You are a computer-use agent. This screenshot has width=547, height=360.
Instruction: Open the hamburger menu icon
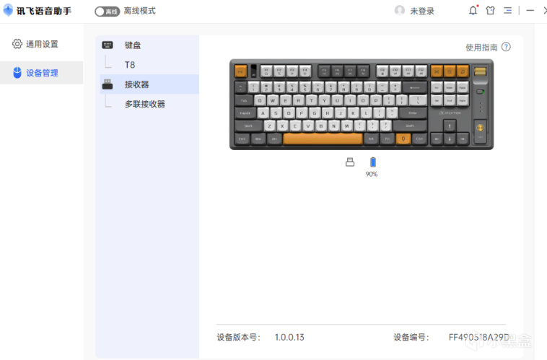[x=507, y=11]
